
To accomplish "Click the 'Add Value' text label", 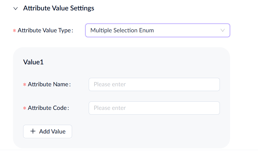I will point(52,132).
